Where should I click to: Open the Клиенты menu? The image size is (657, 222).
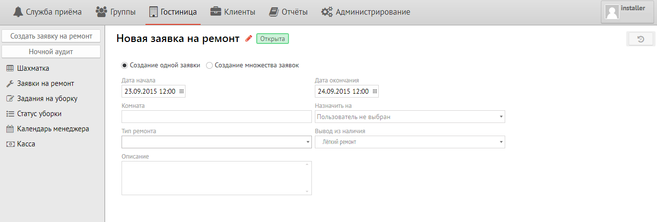click(233, 12)
